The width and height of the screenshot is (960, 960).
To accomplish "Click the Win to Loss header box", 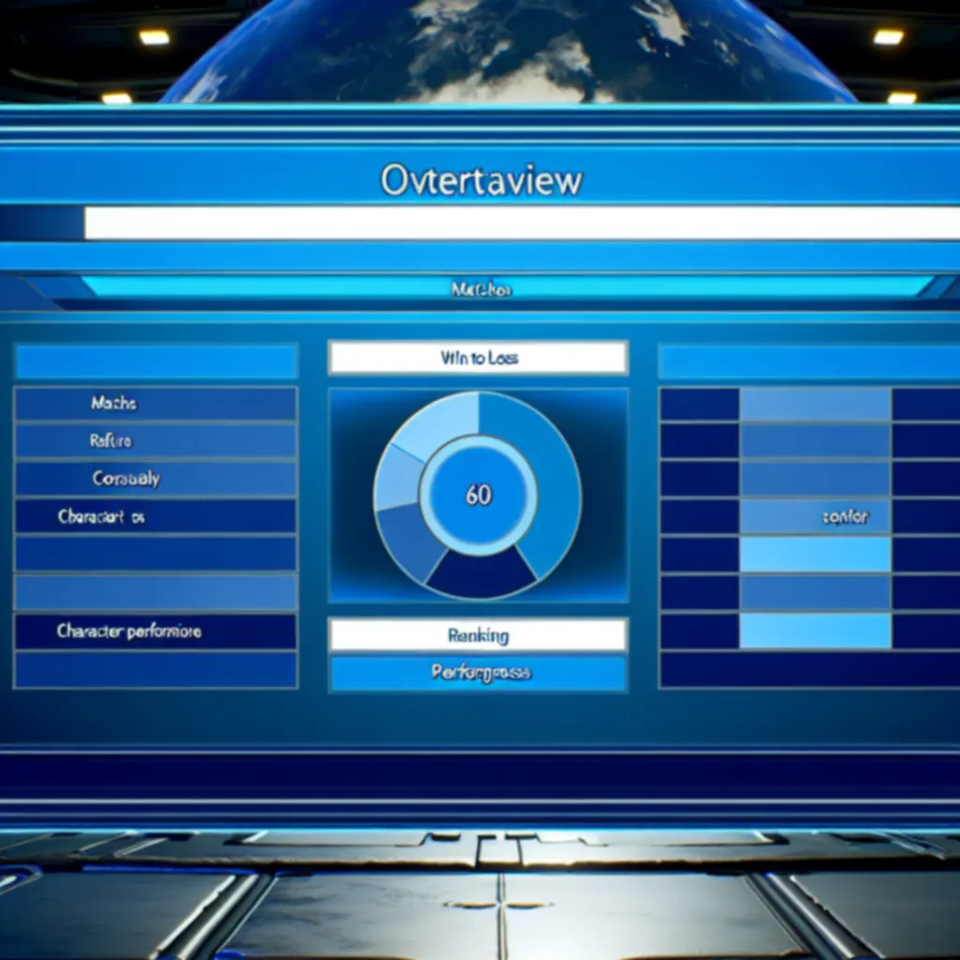I will tap(478, 358).
